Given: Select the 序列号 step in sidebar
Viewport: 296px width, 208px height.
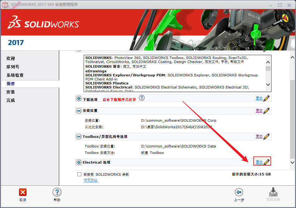Looking at the screenshot, I should click(13, 67).
